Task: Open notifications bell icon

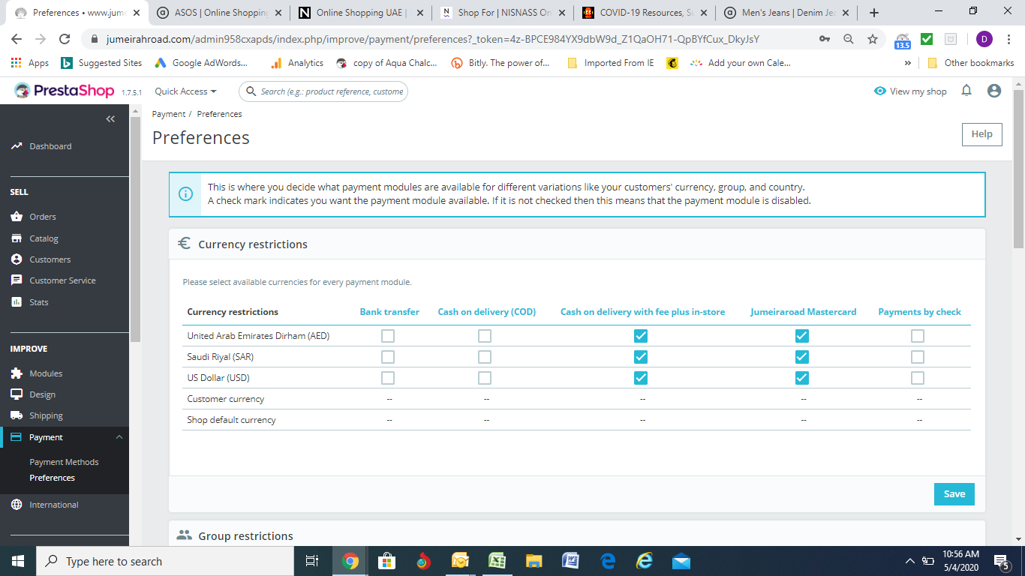Action: [x=966, y=91]
